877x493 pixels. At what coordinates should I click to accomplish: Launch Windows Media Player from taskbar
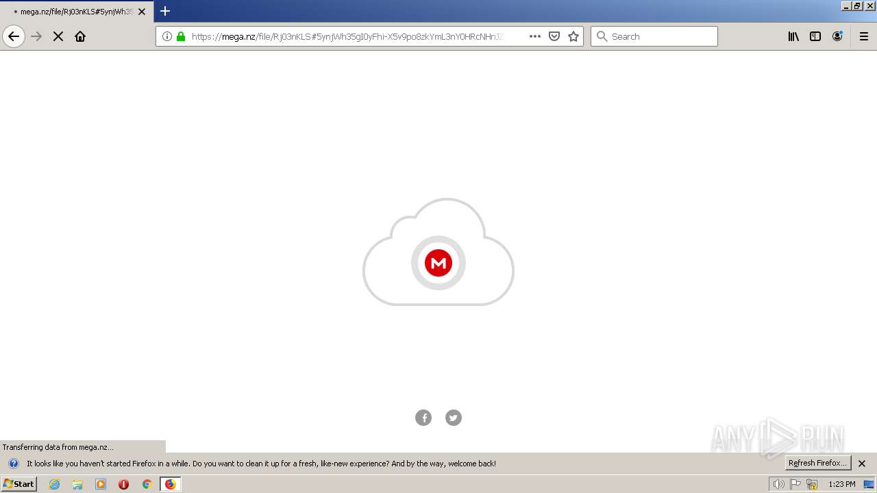(x=101, y=484)
